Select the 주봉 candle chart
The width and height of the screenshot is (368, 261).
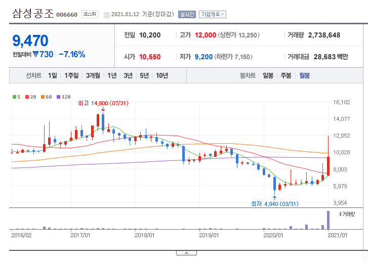point(286,75)
